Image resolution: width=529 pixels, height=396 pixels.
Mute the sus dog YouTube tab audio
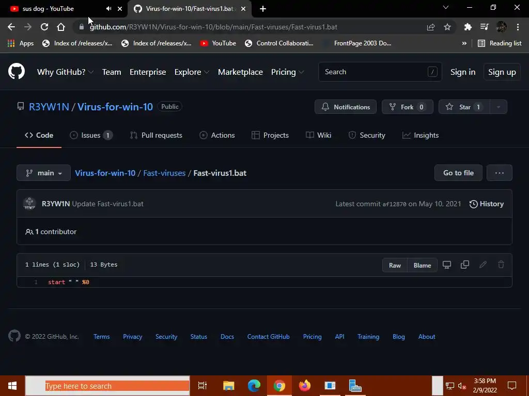108,9
